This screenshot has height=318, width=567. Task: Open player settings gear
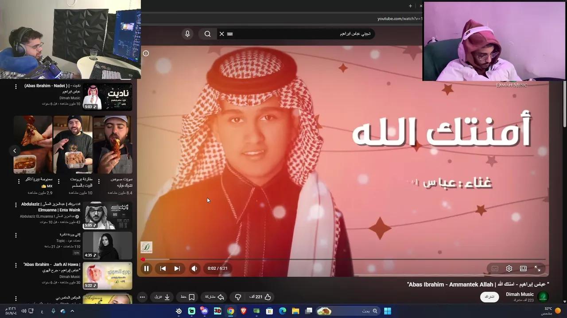click(x=509, y=269)
